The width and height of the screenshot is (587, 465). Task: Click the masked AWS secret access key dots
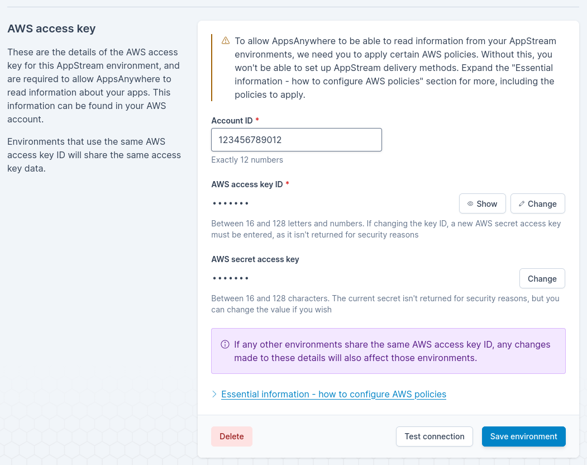pos(231,278)
